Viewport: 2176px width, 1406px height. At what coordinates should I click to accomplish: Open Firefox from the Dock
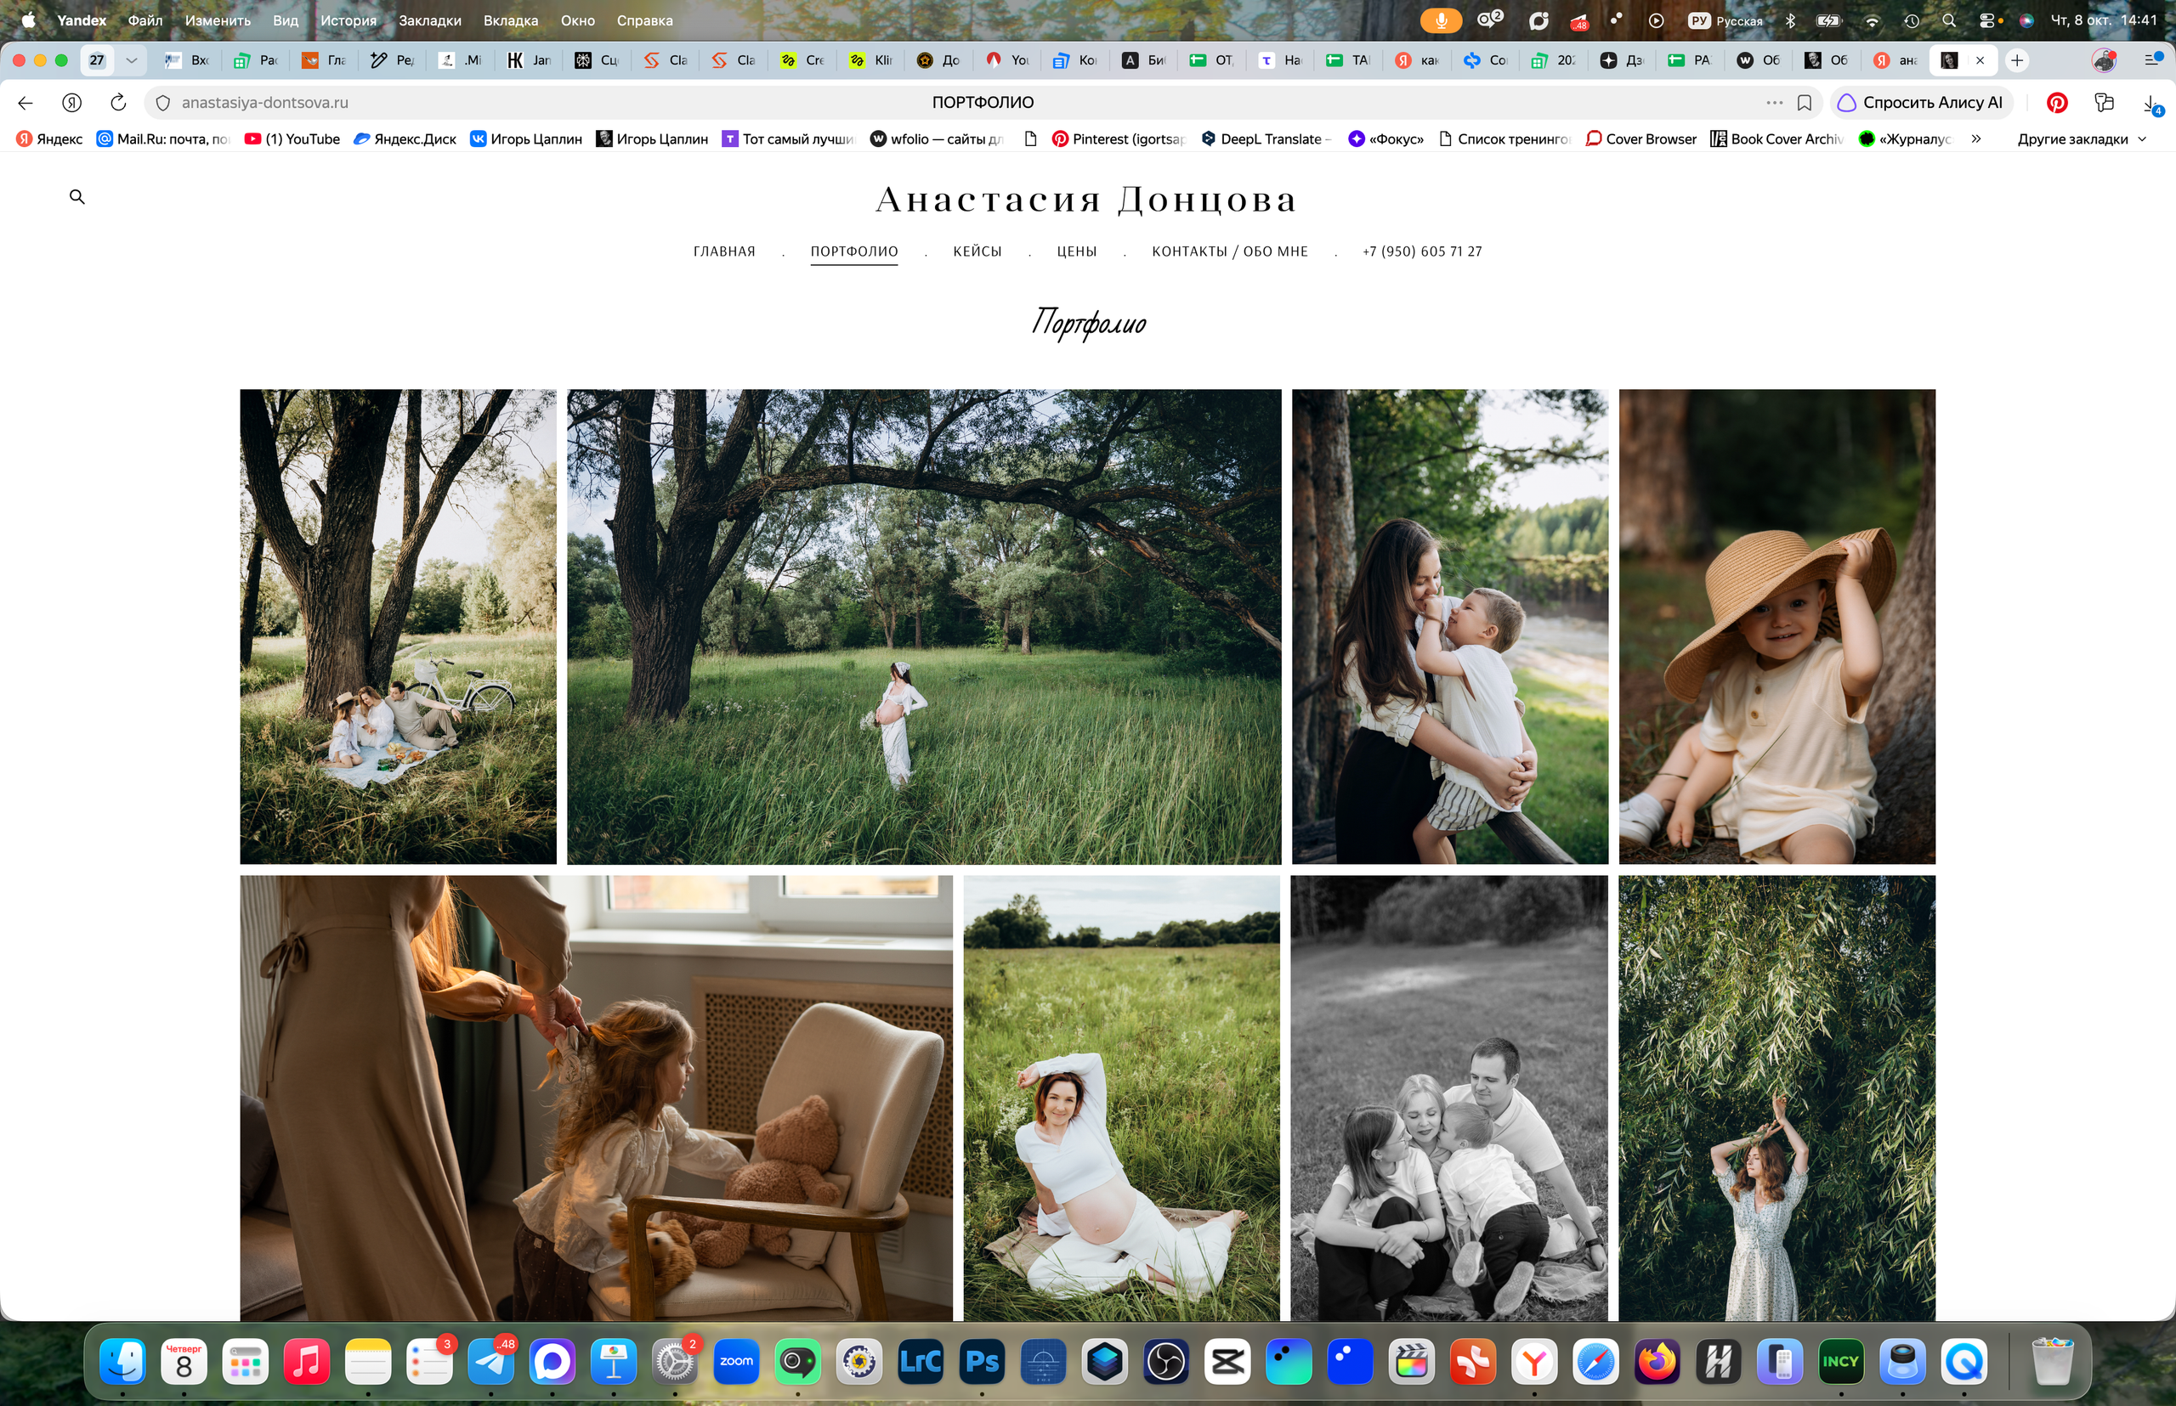[1657, 1362]
